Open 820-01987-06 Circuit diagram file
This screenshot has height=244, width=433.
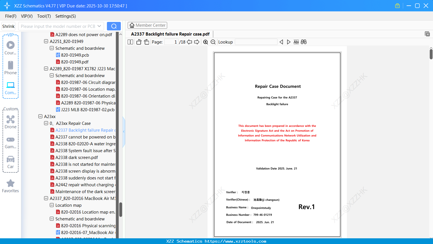[86, 82]
